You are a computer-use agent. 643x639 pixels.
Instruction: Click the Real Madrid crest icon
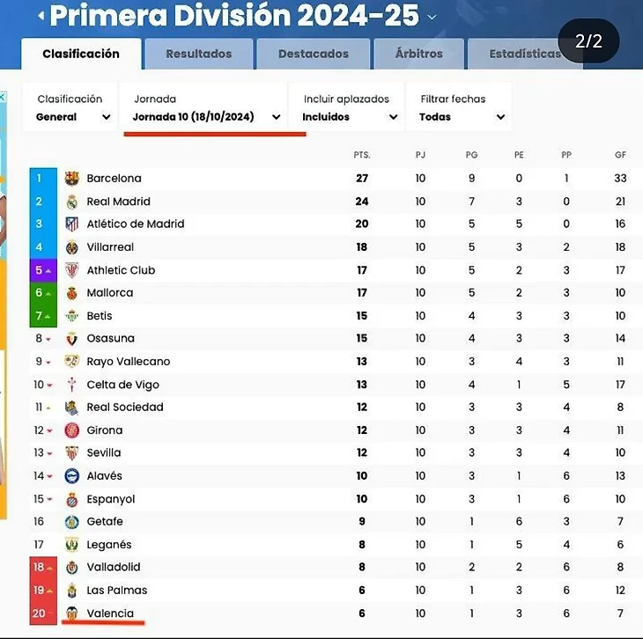pyautogui.click(x=72, y=202)
